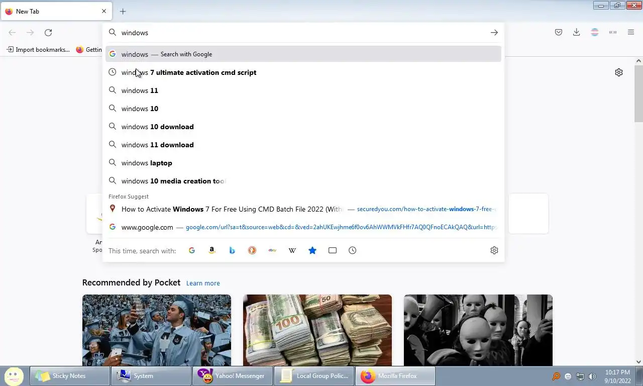
Task: Open the Save to Pocket icon
Action: (x=559, y=33)
